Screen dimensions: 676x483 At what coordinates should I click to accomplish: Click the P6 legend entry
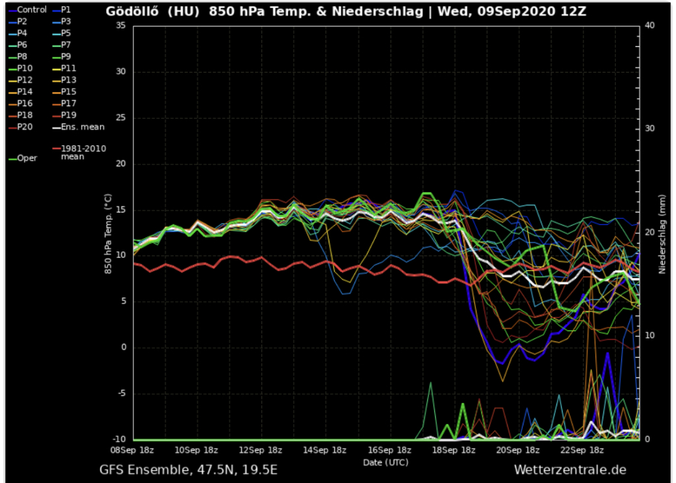pyautogui.click(x=22, y=45)
